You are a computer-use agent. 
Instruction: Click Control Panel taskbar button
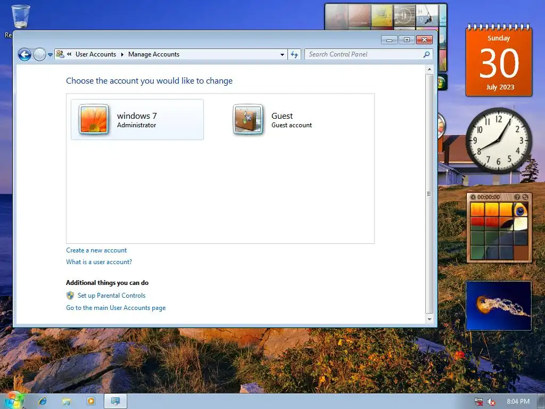(x=115, y=401)
